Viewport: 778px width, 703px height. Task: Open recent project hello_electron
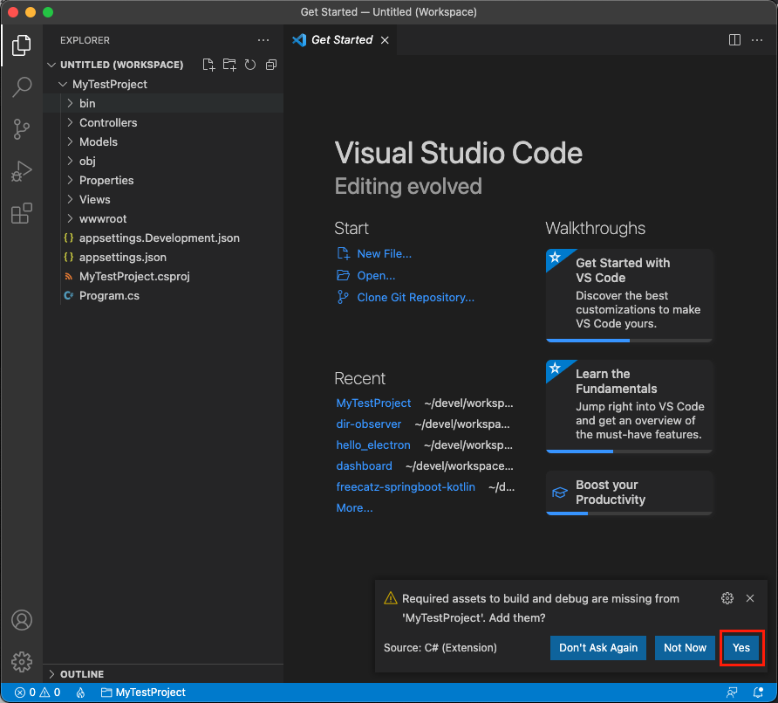click(x=373, y=445)
